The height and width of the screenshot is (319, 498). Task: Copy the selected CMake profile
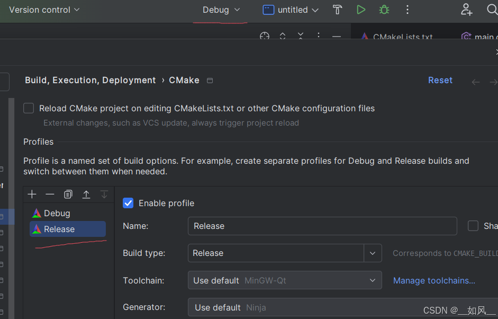[x=68, y=194]
